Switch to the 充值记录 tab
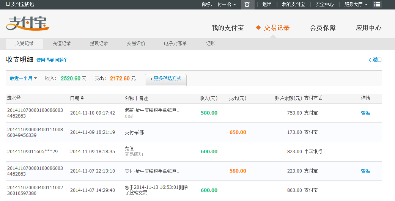The image size is (395, 201). pos(61,44)
